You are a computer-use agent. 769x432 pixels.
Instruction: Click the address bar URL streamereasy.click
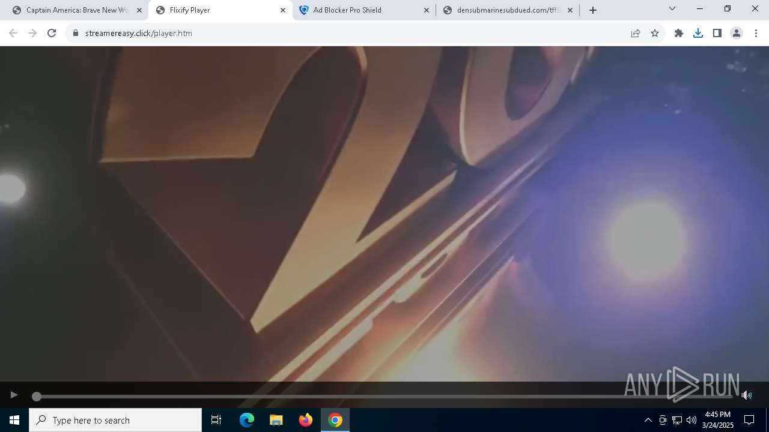pyautogui.click(x=139, y=33)
